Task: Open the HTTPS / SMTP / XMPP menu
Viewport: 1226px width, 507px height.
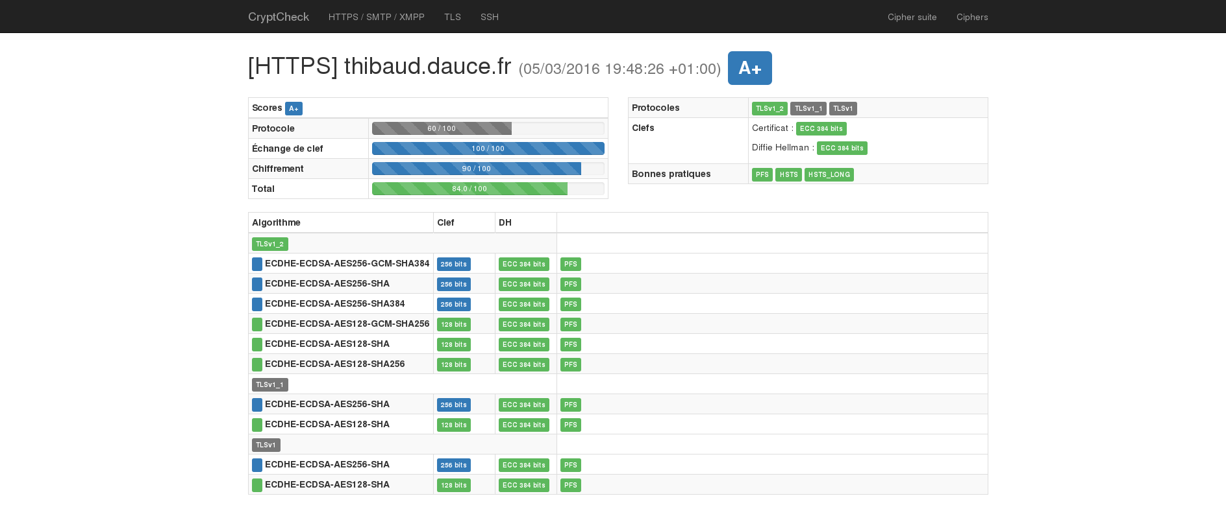Action: (376, 17)
